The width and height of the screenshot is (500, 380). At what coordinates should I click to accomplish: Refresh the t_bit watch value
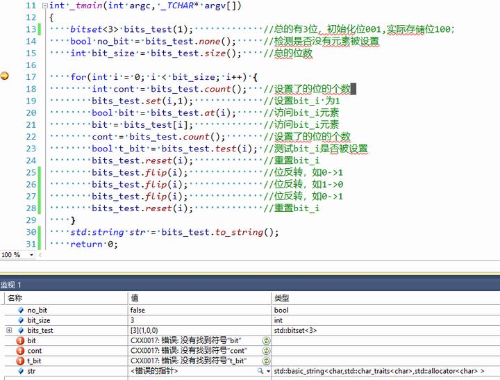click(266, 361)
